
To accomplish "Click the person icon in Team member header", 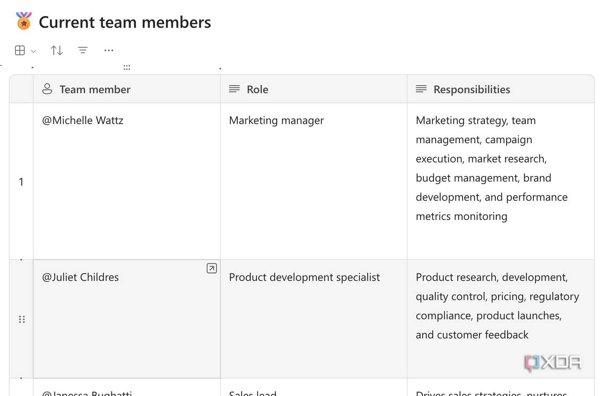I will tap(47, 89).
